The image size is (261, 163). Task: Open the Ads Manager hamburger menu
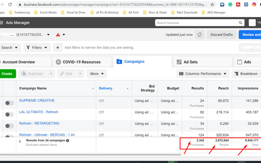click(x=2, y=23)
